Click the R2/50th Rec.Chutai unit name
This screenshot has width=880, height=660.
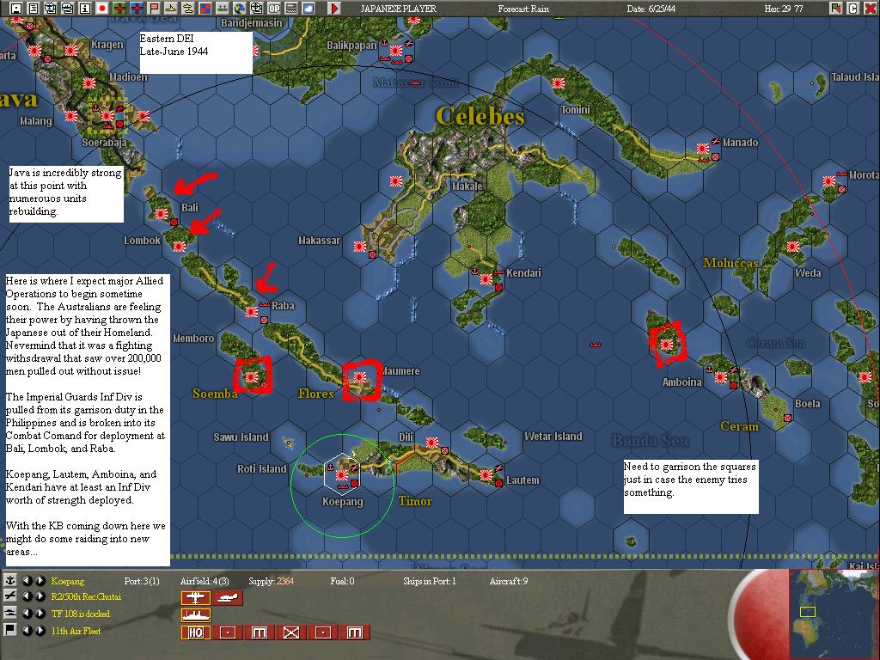86,596
